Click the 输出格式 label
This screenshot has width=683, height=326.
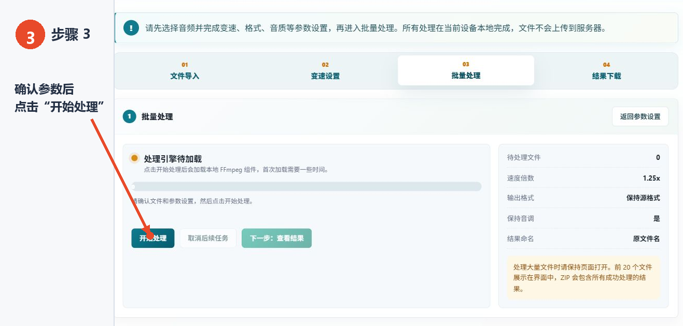[x=521, y=198]
